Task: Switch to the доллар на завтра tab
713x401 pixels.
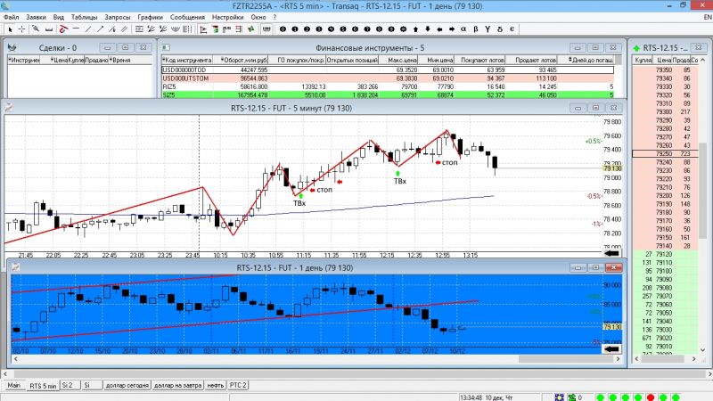Action: [x=177, y=385]
